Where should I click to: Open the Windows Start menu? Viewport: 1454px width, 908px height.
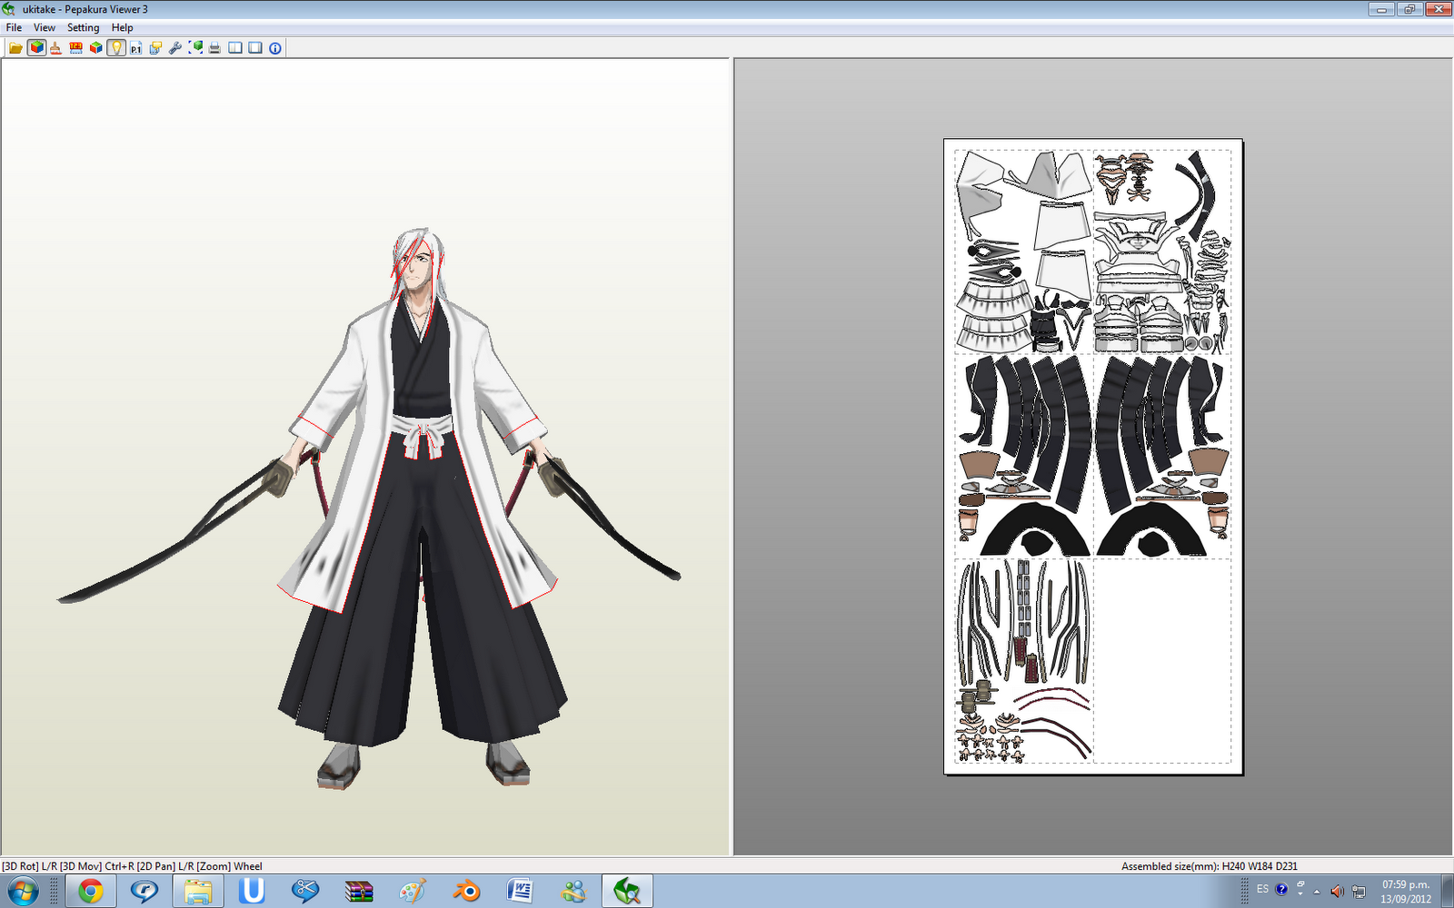pyautogui.click(x=23, y=892)
